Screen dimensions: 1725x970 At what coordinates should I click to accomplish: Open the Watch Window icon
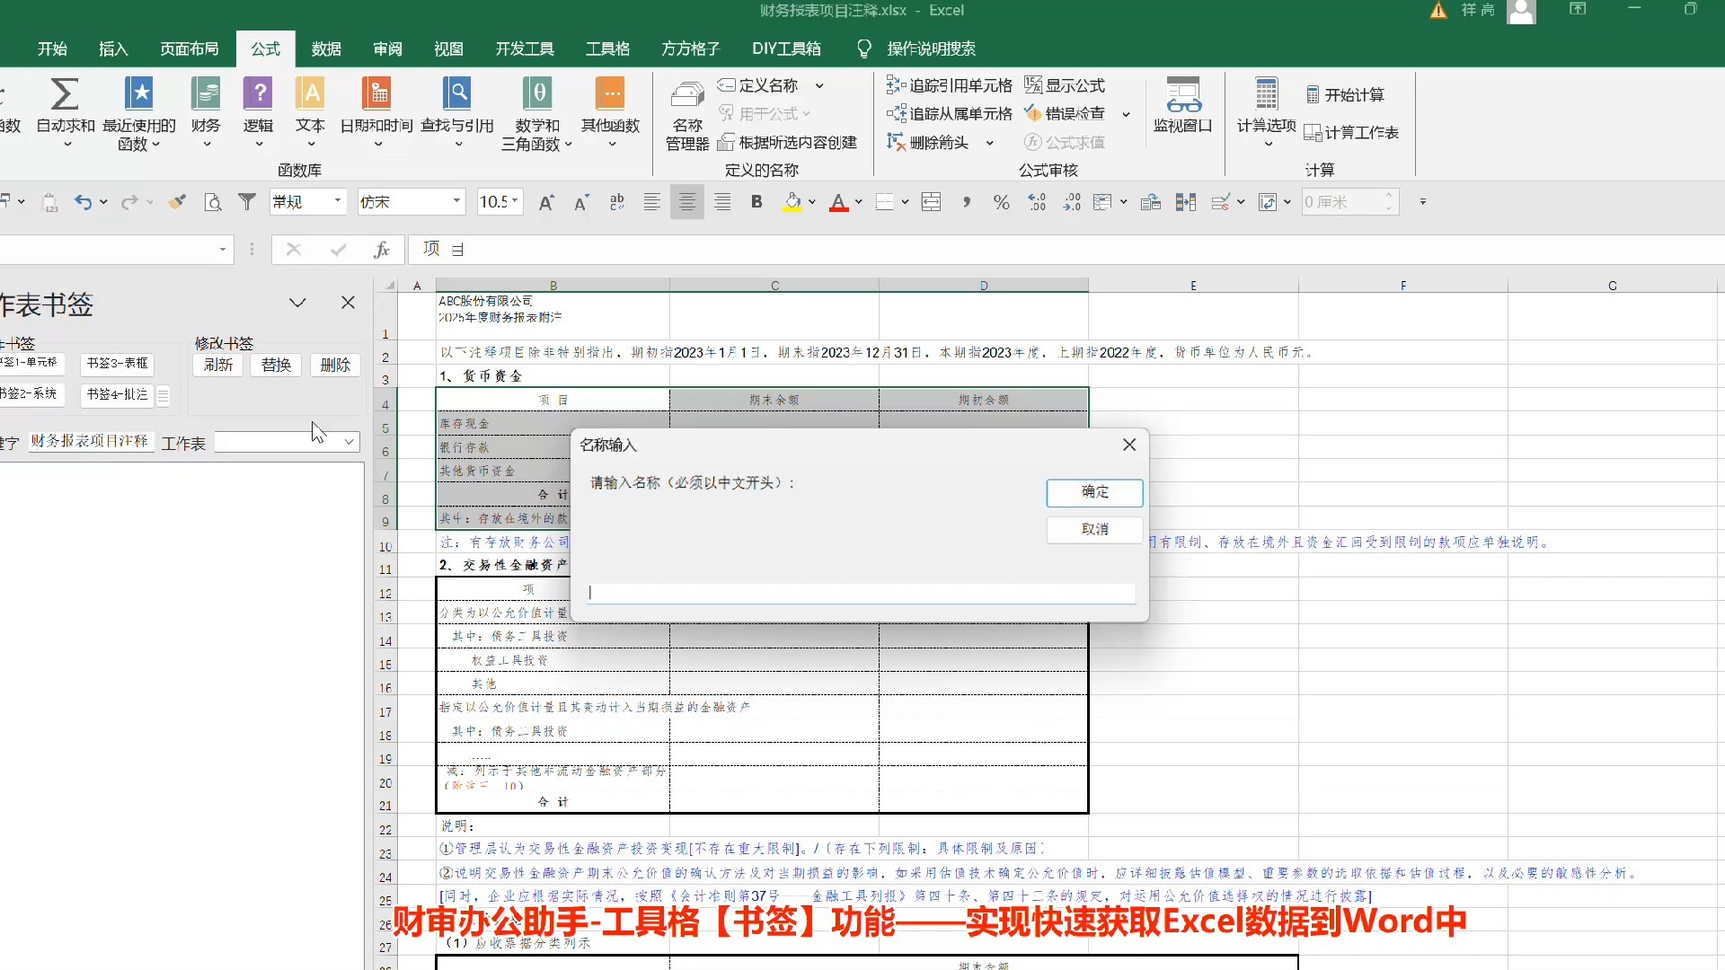[1182, 95]
